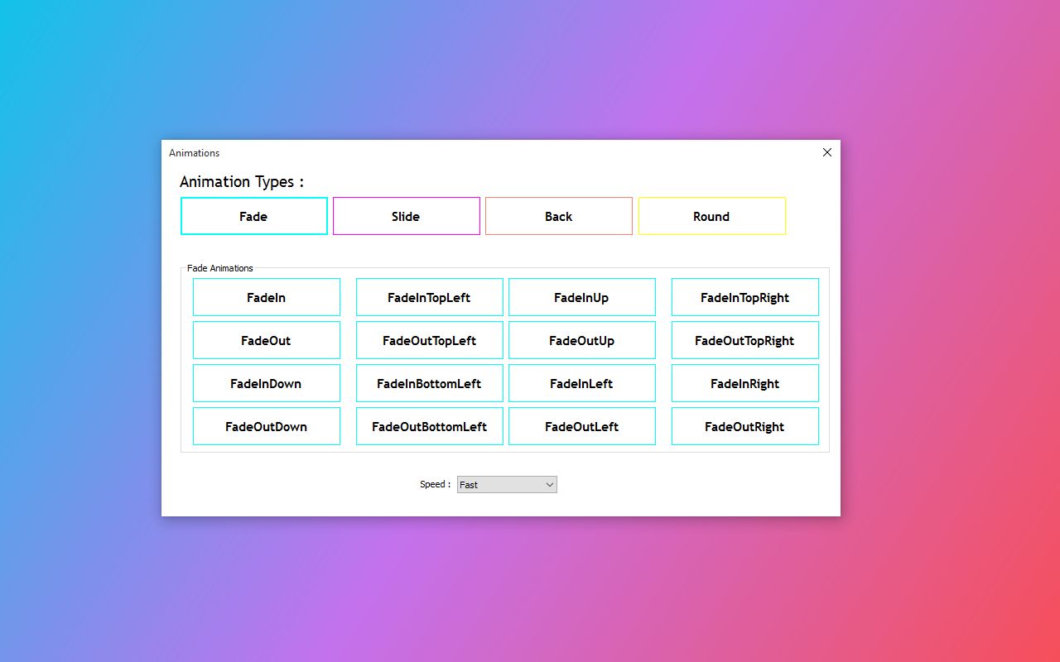
Task: Start the FadeOutTopLeft animation
Action: (430, 340)
